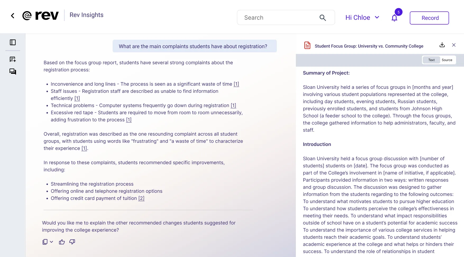Click the 'Introduction' heading in document
Screen dimensions: 464x257
point(317,144)
